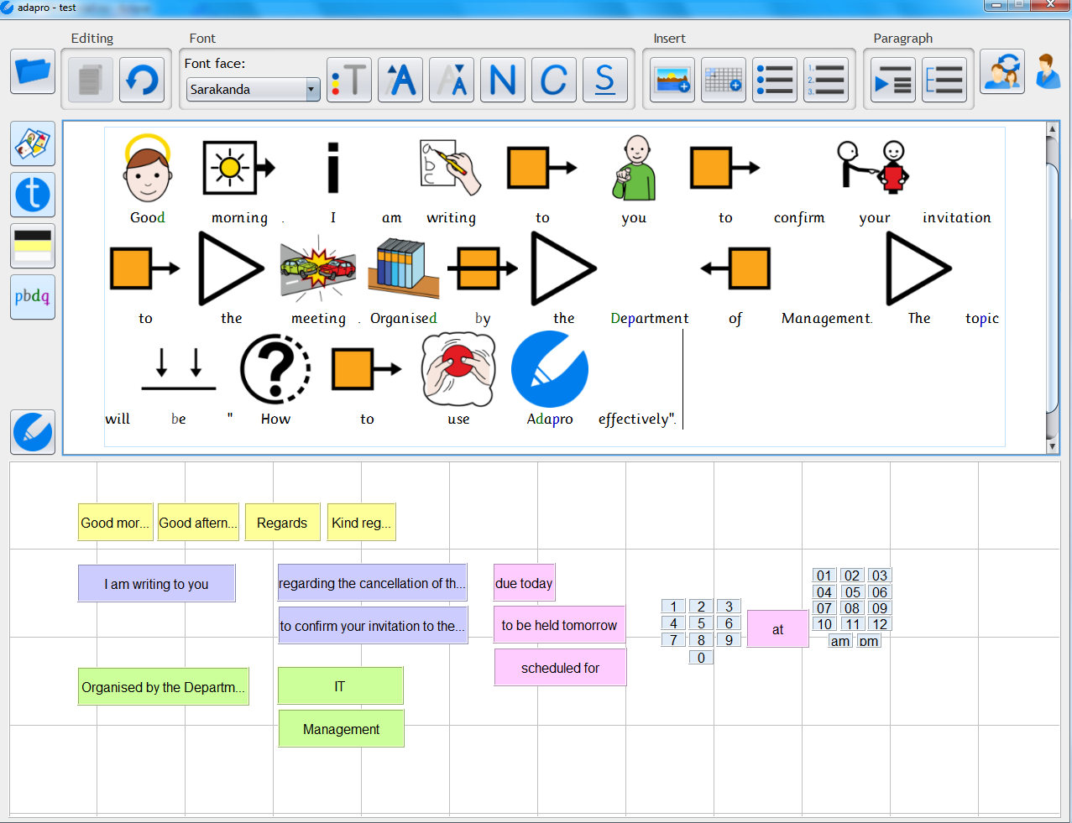Screen dimensions: 1072x823
Task: Click the document scrollbar up arrow
Action: pos(1052,129)
